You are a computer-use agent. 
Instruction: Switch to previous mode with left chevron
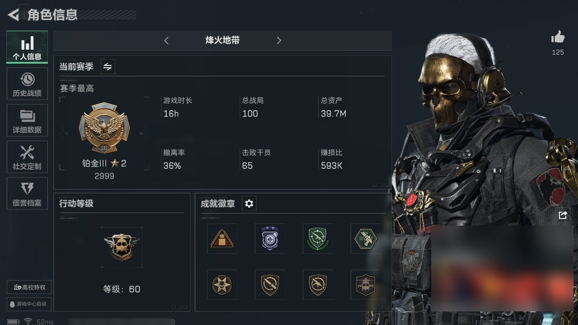(x=166, y=41)
